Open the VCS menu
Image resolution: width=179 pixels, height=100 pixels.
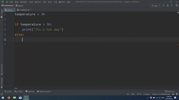click(x=55, y=2)
